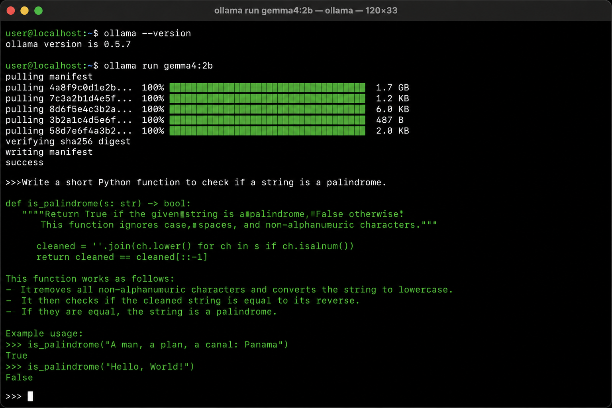Image resolution: width=612 pixels, height=408 pixels.
Task: Click the '2.0 KB' size value
Action: tap(392, 131)
